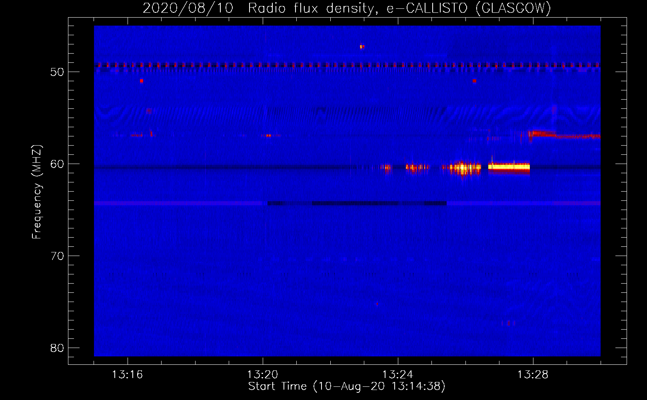This screenshot has height=400, width=647.
Task: Select the 60 frequency tick label
Action: pos(57,164)
